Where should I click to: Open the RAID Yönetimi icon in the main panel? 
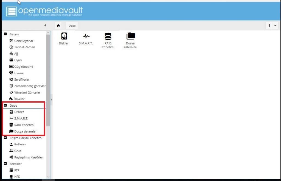tap(108, 41)
